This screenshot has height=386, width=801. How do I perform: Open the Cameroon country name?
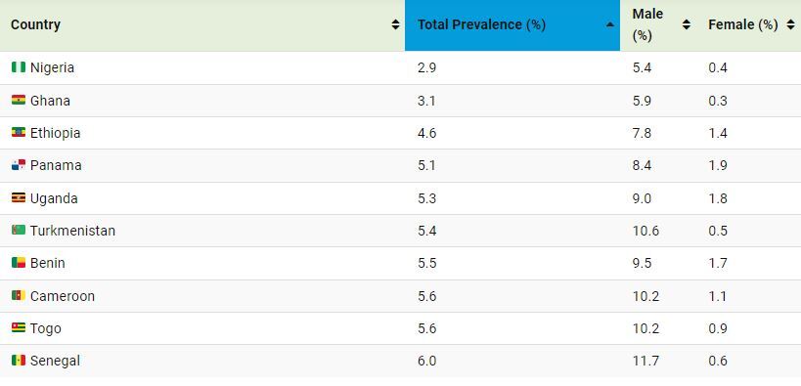point(63,296)
